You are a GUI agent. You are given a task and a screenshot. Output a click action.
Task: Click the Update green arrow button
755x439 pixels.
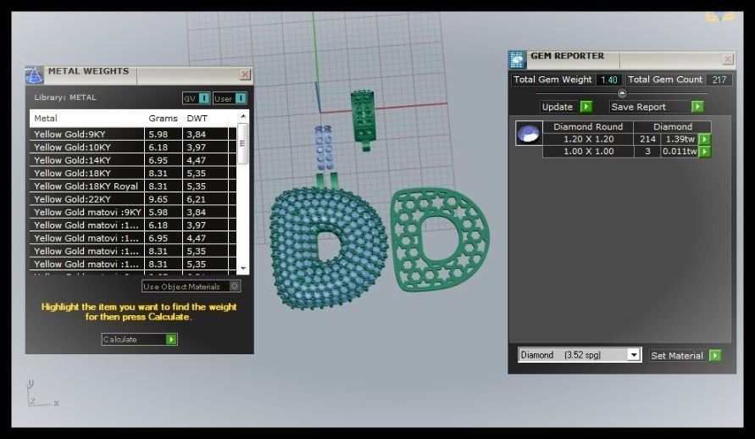point(586,107)
